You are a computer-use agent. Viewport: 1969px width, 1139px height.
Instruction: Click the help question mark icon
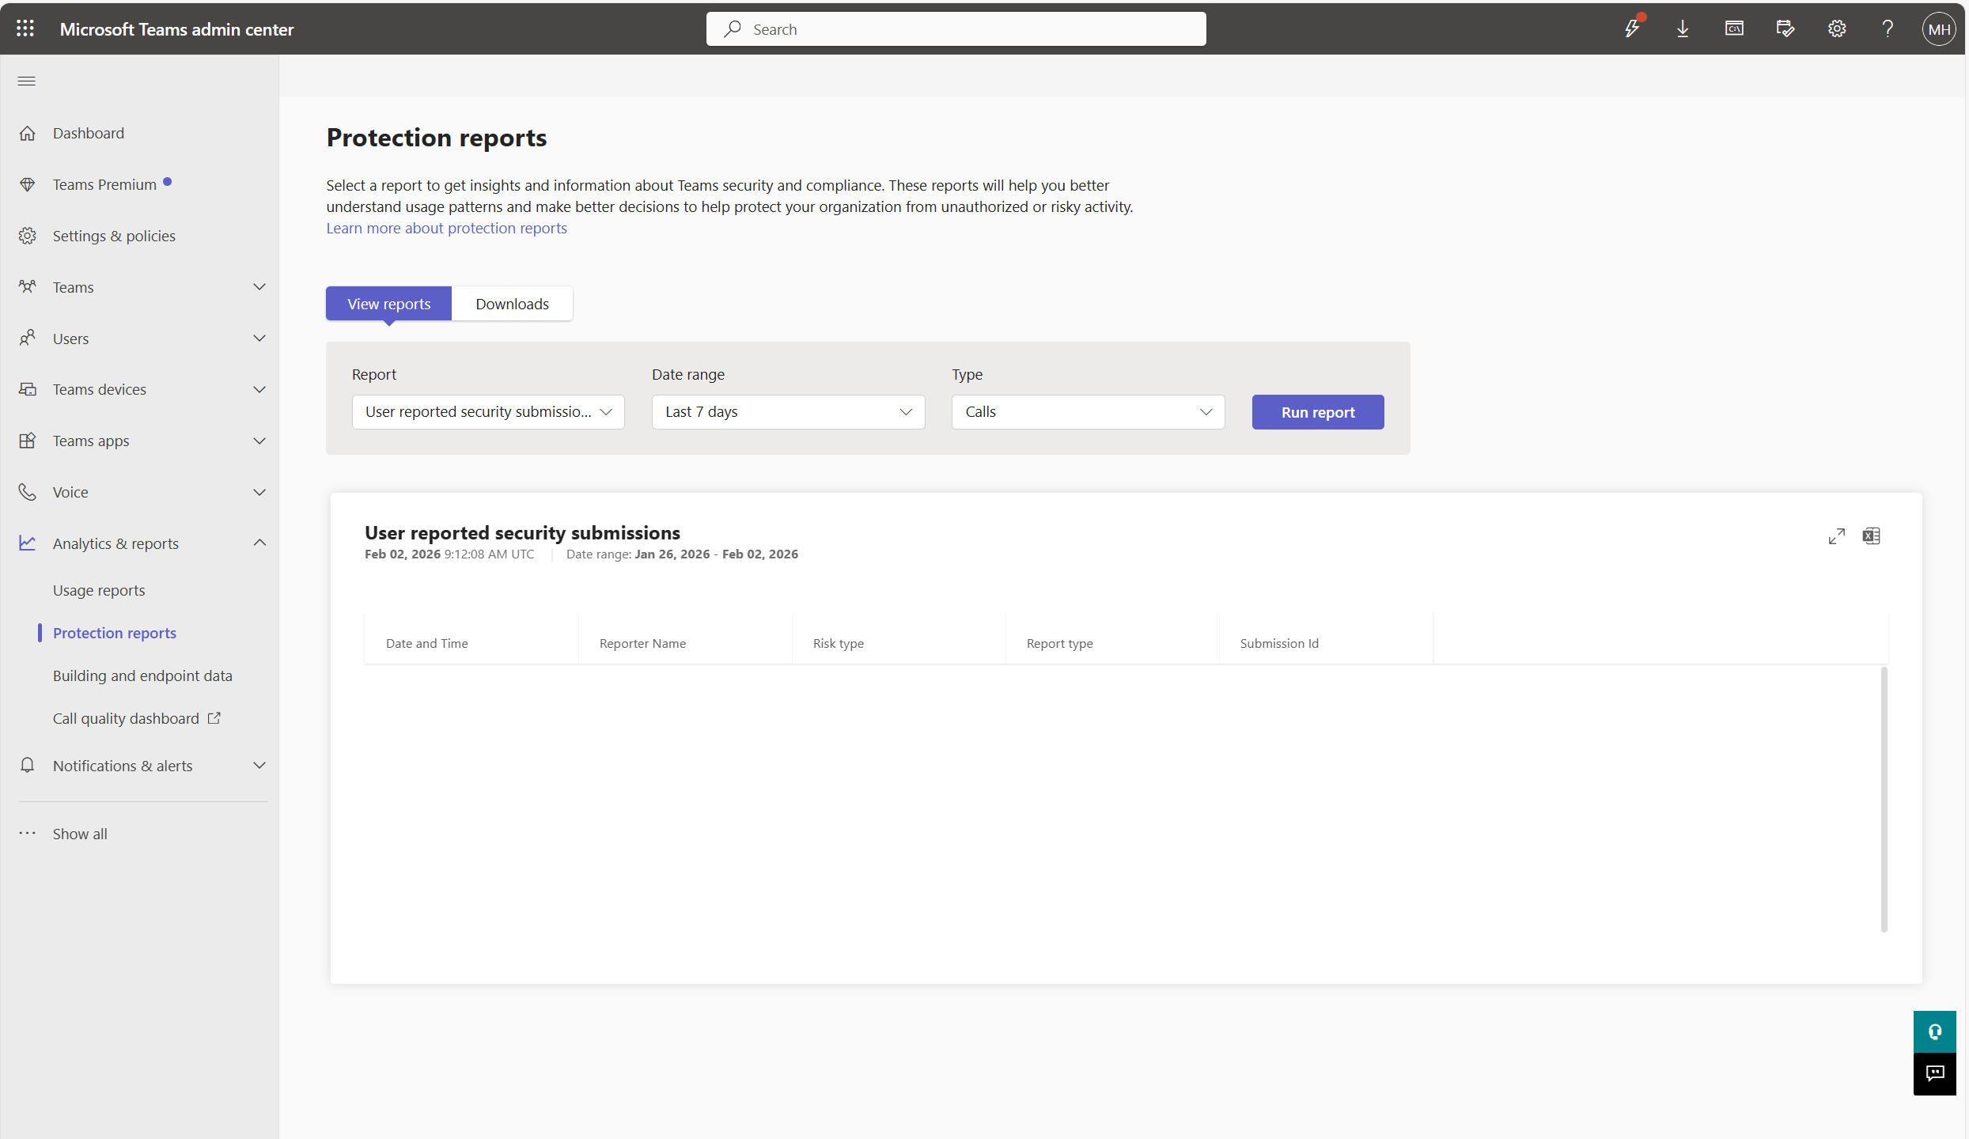(1888, 29)
